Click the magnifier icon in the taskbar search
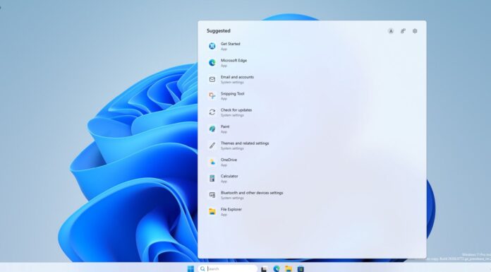This screenshot has height=272, width=491. 202,269
